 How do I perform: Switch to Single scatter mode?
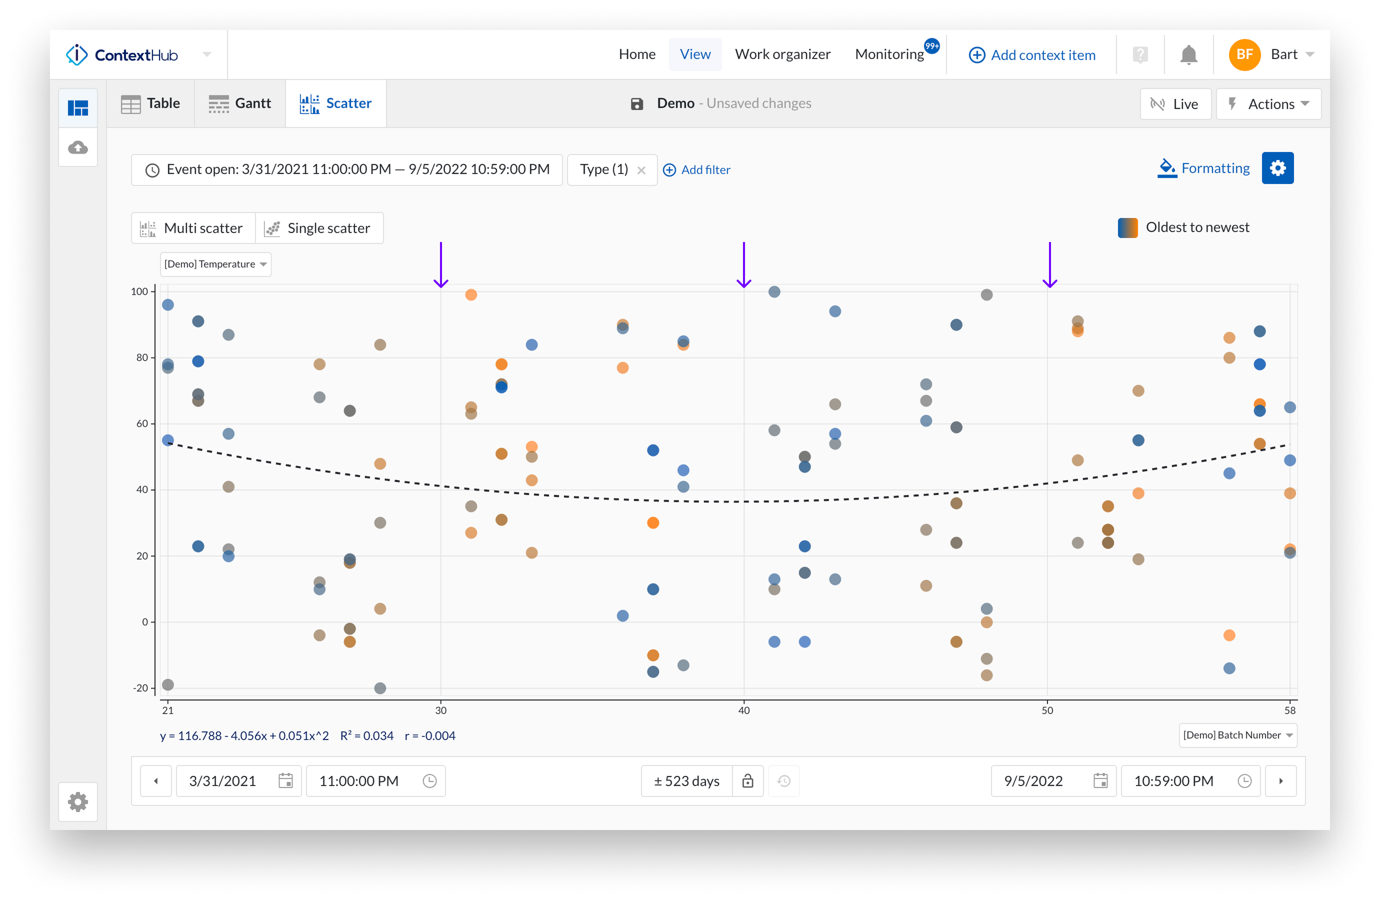click(318, 228)
